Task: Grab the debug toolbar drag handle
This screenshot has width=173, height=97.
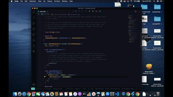Action: pos(73,11)
